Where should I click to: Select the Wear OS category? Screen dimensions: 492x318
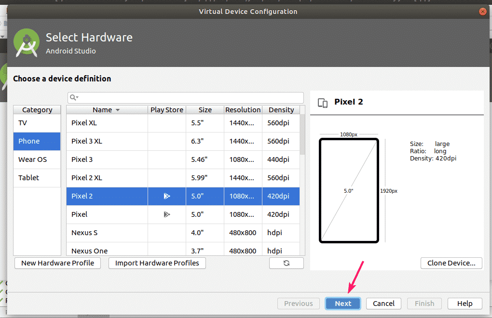click(37, 159)
